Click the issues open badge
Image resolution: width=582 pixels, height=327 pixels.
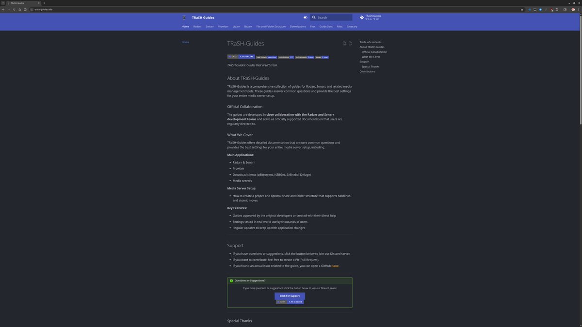322,57
